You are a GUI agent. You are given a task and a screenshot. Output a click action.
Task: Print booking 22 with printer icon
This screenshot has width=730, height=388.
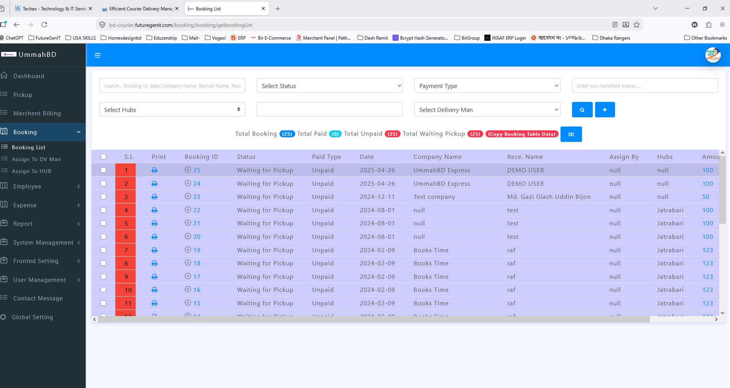(155, 210)
